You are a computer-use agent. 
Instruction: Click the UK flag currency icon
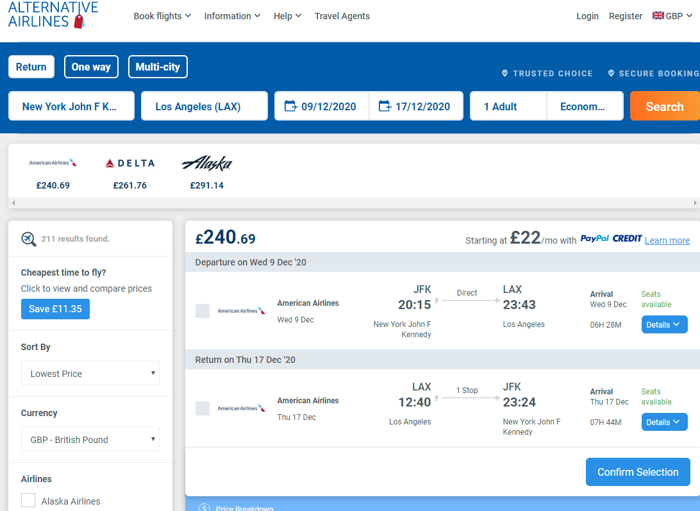(658, 15)
